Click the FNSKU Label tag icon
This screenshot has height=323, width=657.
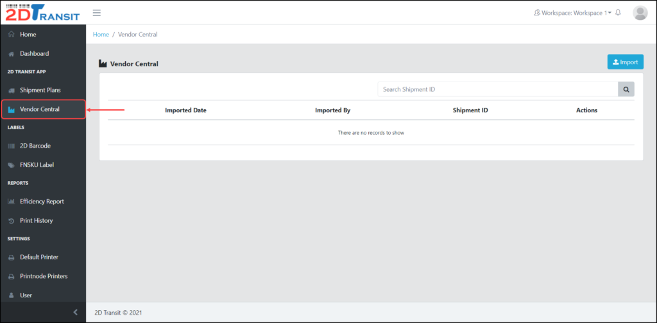tap(12, 165)
